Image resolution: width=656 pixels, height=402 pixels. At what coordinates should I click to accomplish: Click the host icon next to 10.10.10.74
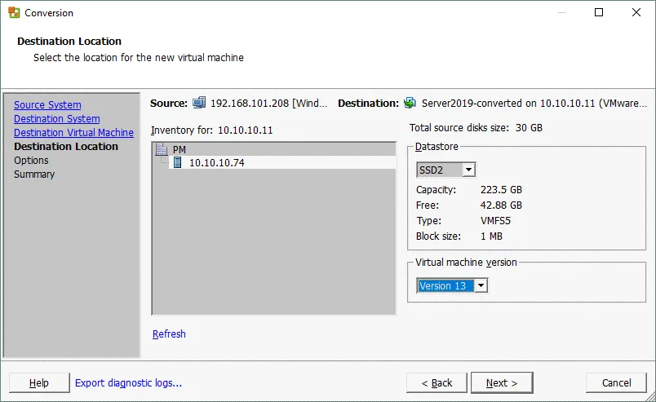coord(178,162)
